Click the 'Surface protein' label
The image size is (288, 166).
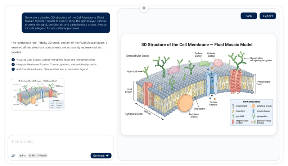tap(198, 54)
